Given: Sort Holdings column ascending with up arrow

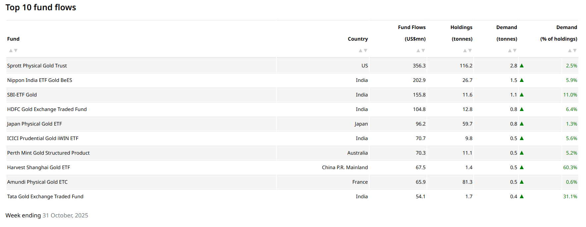Looking at the screenshot, I should [x=465, y=51].
